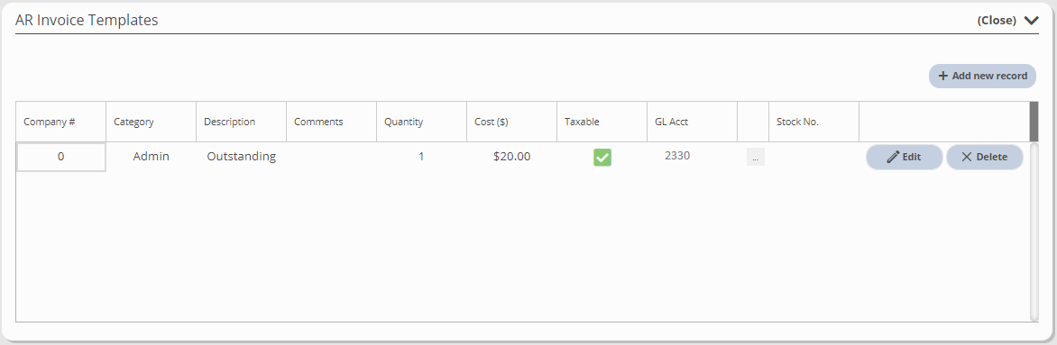Open the GL Acct ellipsis lookup button
Image resolution: width=1057 pixels, height=345 pixels.
pos(755,158)
